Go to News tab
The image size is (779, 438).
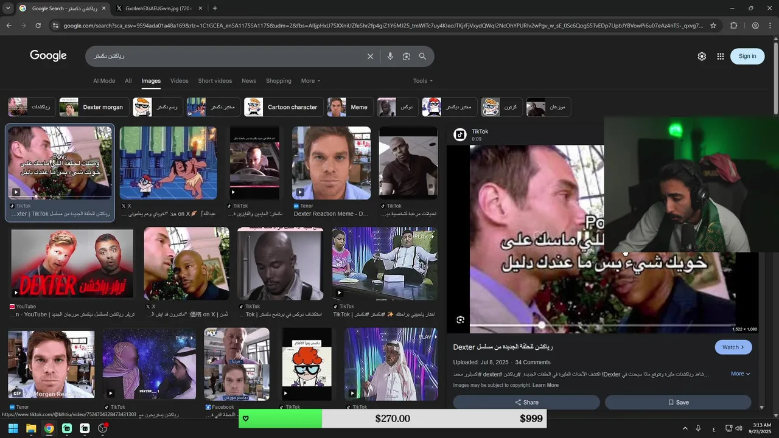[249, 81]
